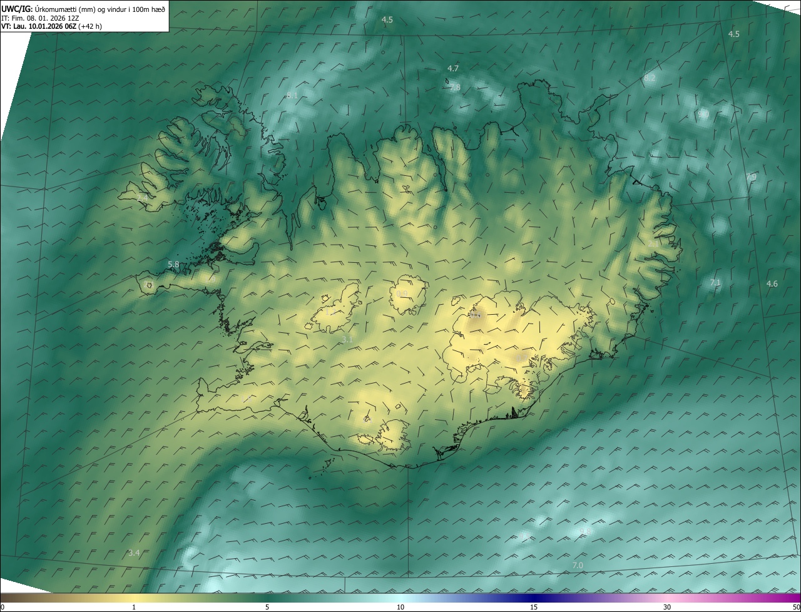The width and height of the screenshot is (801, 612).
Task: Click the 15 tick on the color scale
Action: 534,607
